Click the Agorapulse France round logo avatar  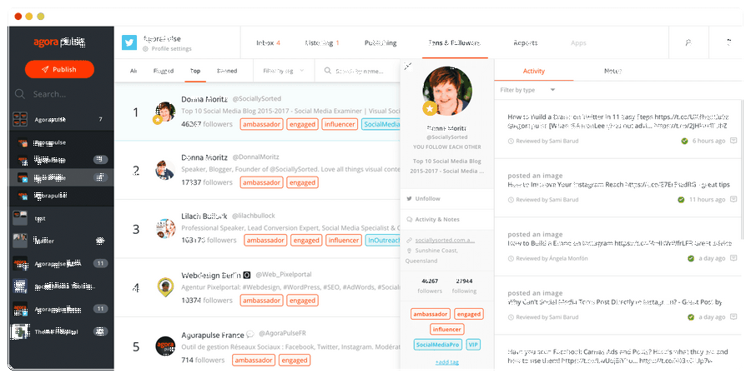pyautogui.click(x=165, y=346)
